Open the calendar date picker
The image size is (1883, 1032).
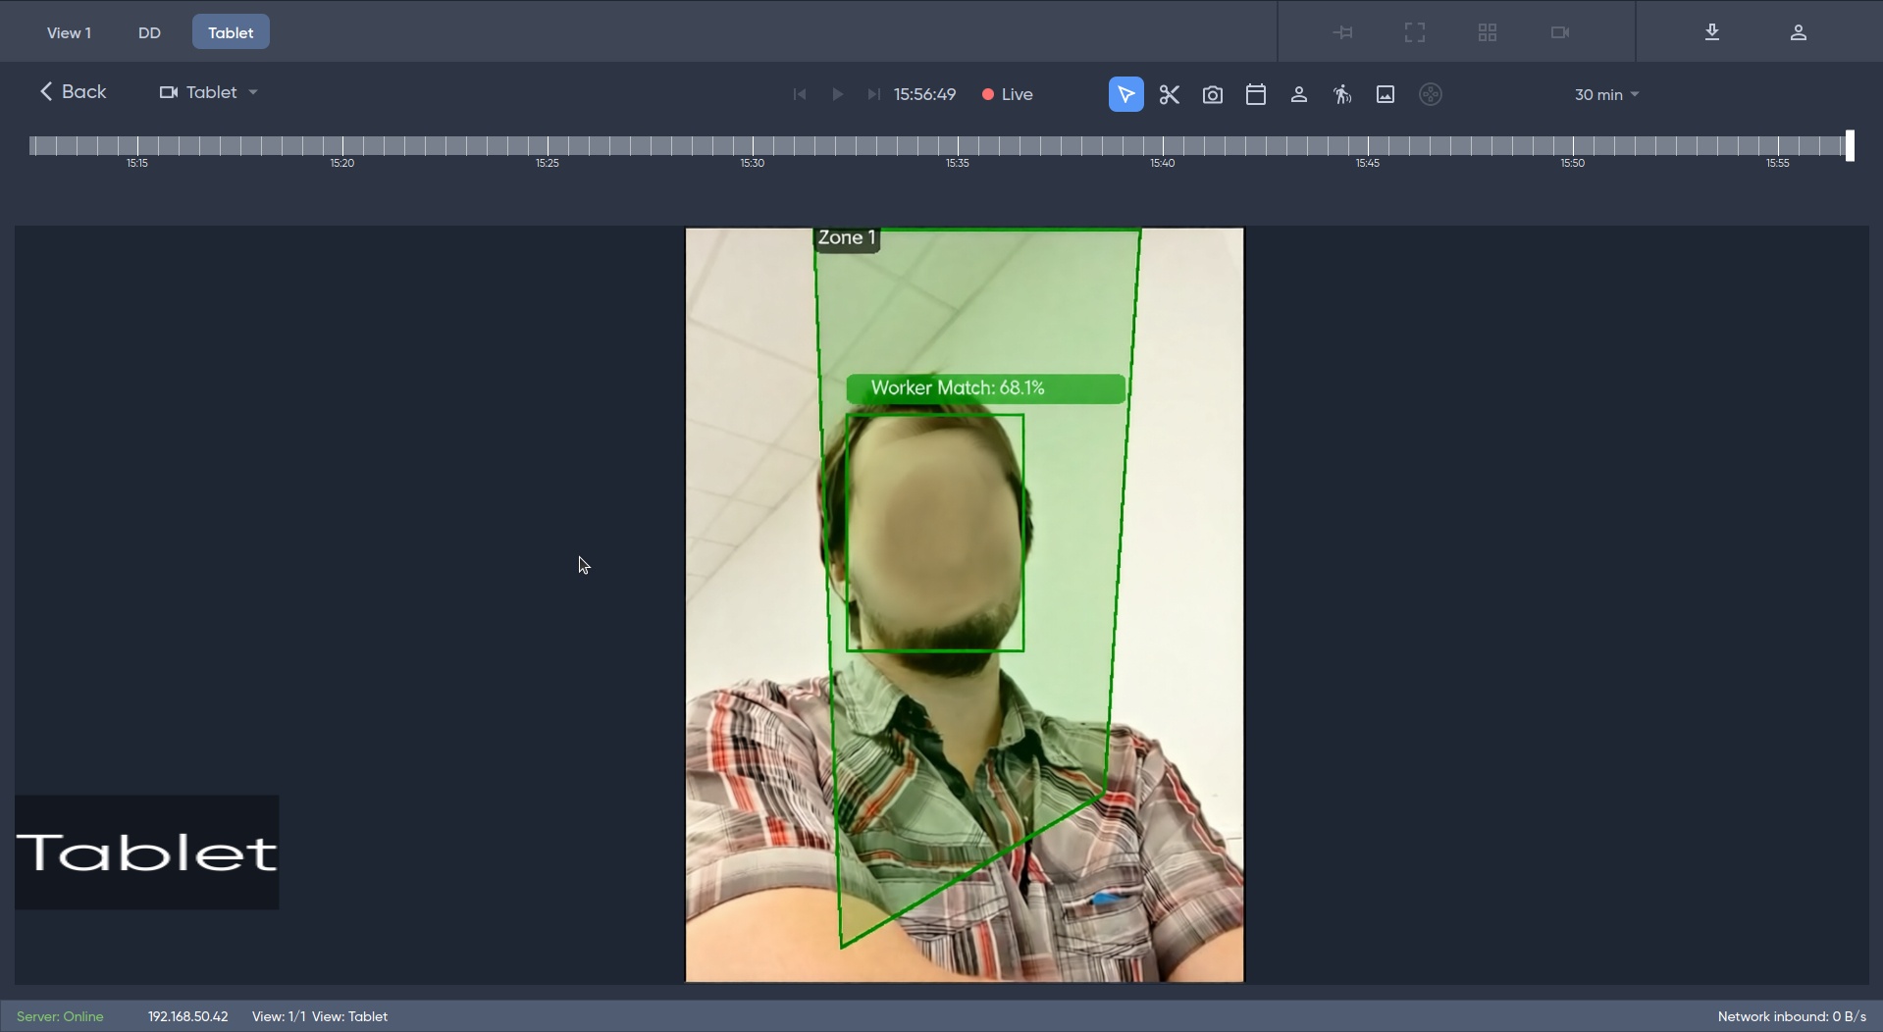[1255, 94]
